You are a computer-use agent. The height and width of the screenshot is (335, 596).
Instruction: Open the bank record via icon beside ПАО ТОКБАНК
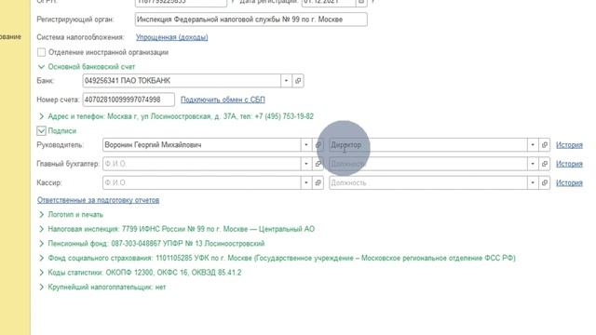[298, 81]
